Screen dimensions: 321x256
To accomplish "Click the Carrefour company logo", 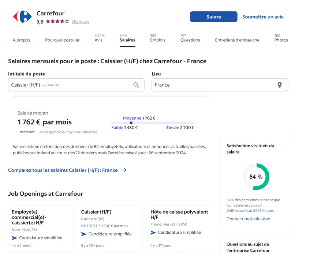I will (22, 17).
